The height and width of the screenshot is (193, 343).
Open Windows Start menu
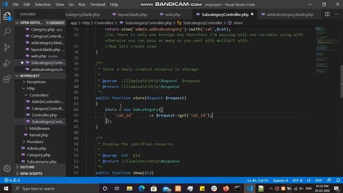pyautogui.click(x=6, y=188)
